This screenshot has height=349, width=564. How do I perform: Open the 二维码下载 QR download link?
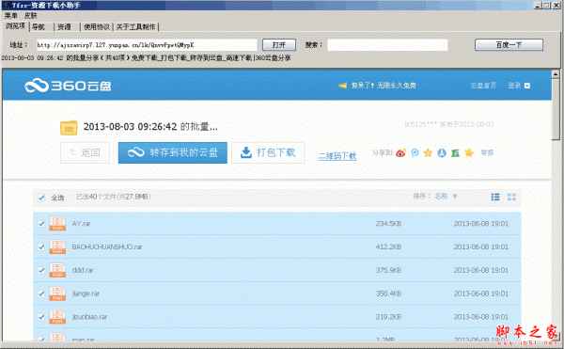pyautogui.click(x=337, y=156)
